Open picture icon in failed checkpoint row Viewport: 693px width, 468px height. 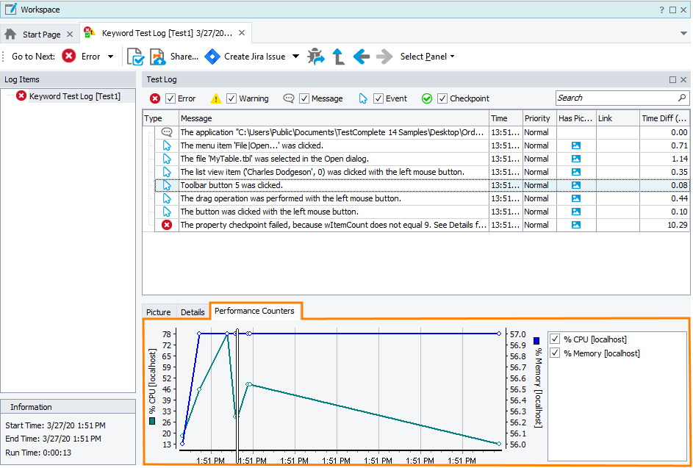tap(576, 225)
